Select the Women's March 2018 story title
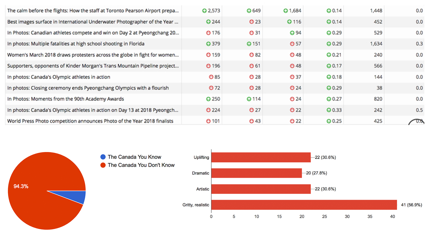Viewport: 431px width, 240px height. coord(93,55)
